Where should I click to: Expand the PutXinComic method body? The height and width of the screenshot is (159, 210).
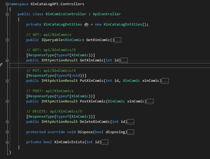7,81
